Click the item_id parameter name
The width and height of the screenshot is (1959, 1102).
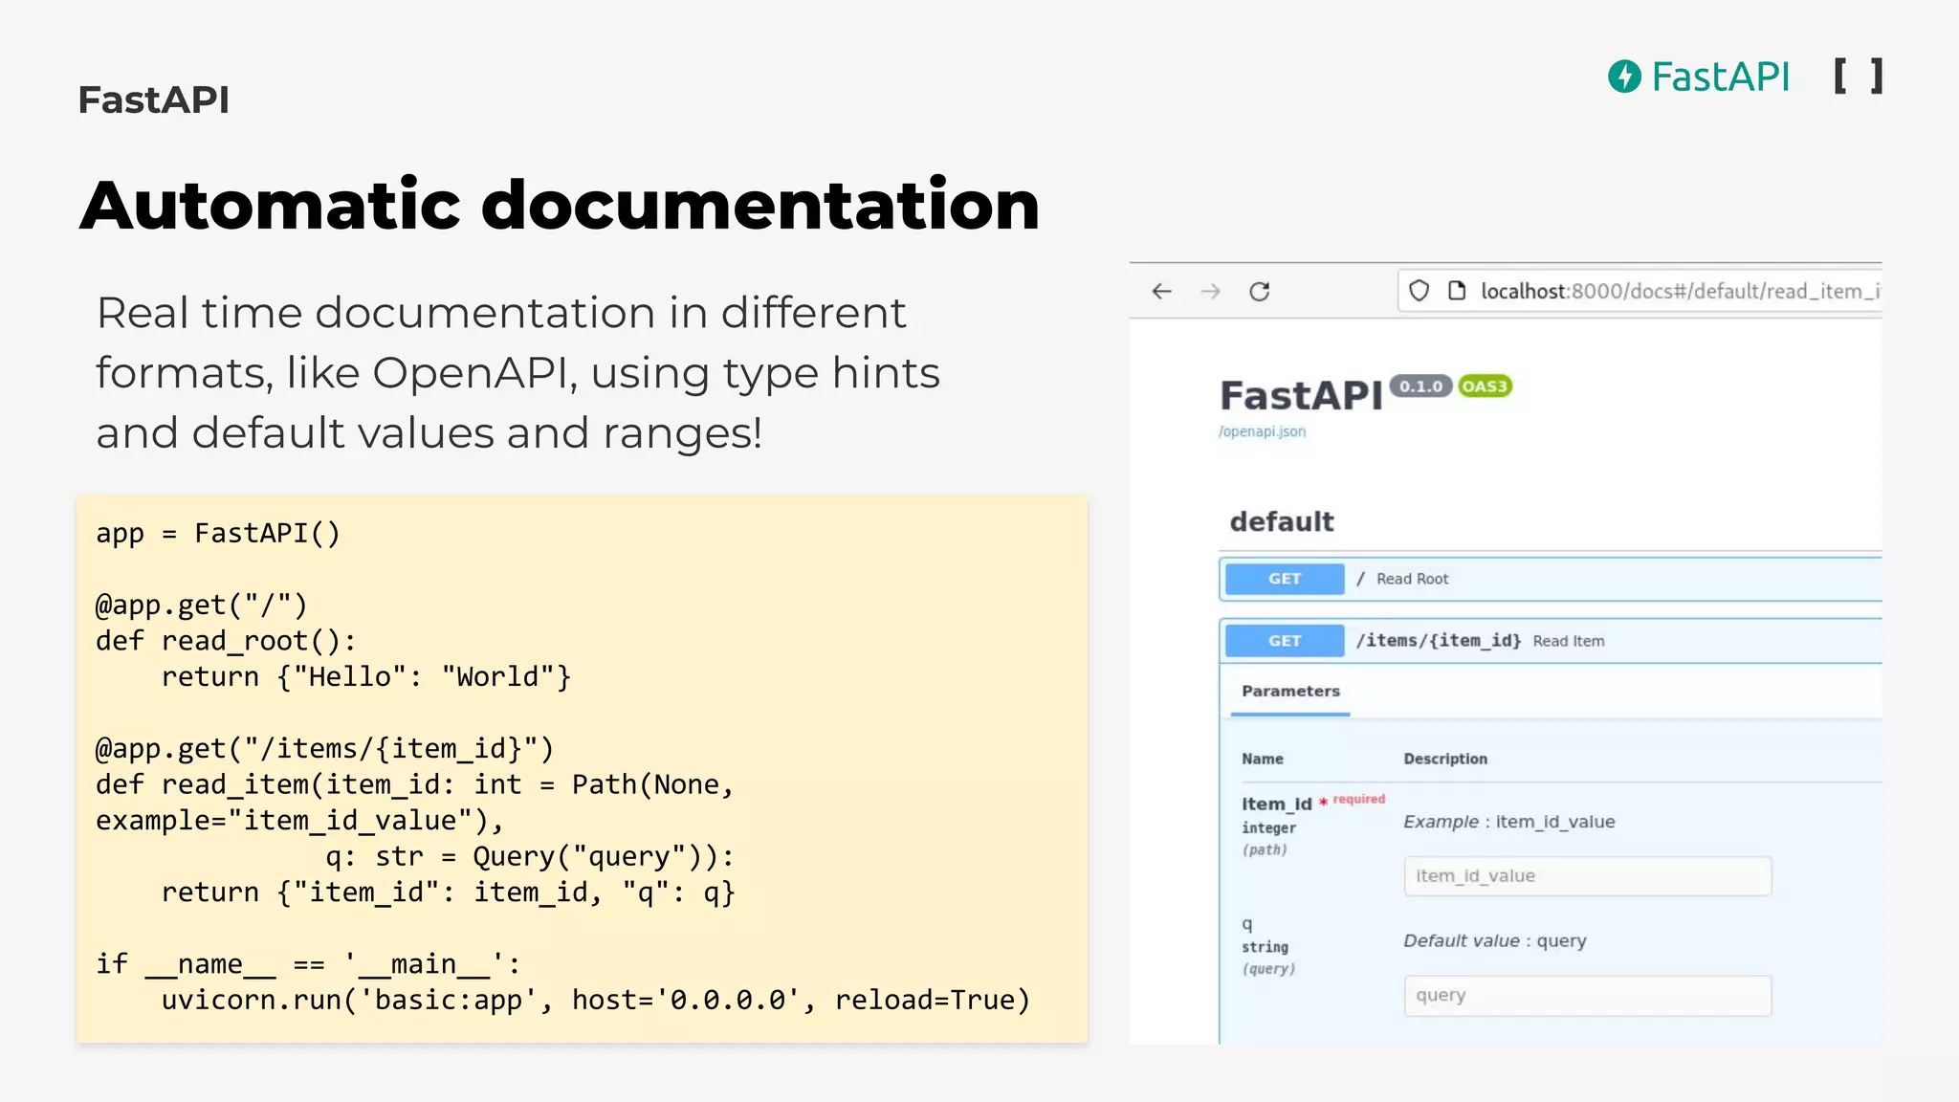[x=1276, y=804]
